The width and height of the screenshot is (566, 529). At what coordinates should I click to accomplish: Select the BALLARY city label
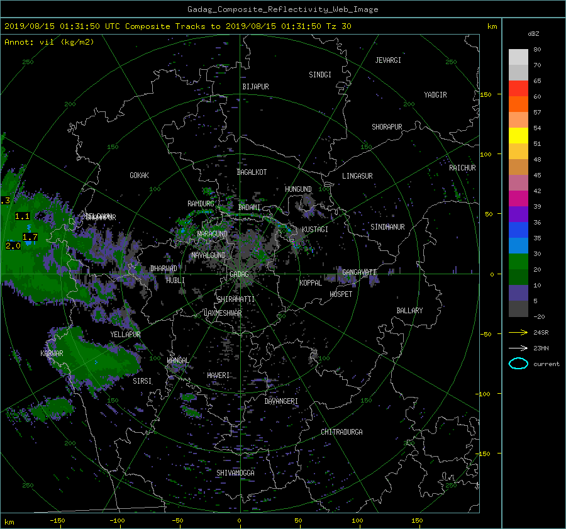click(x=409, y=311)
